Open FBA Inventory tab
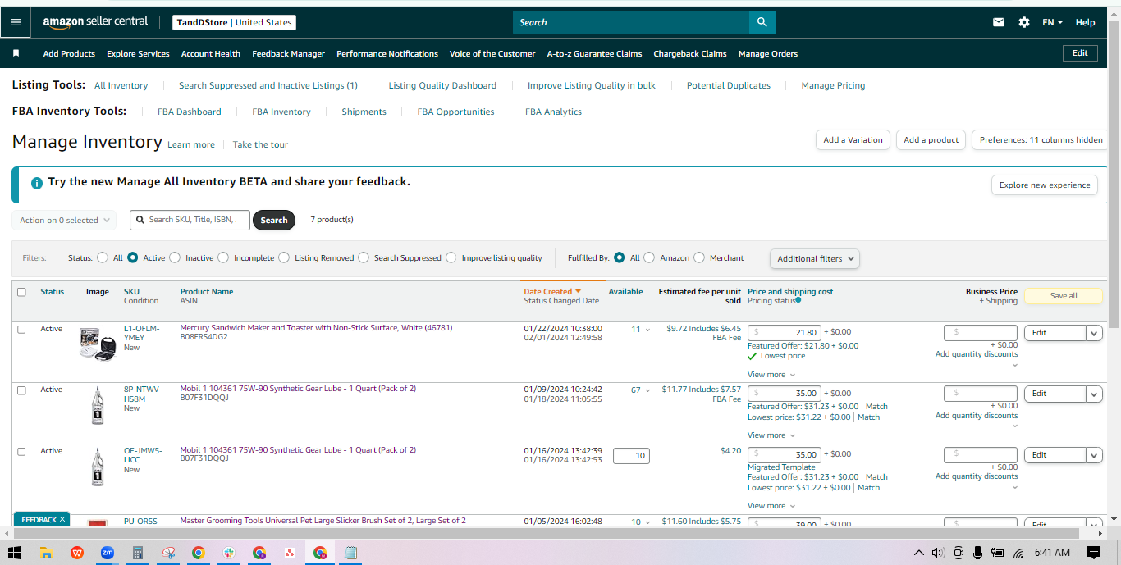Viewport: 1121px width, 565px height. pos(281,112)
